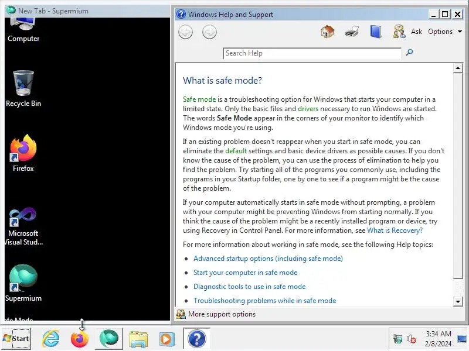
Task: Open Start your computer in safe mode
Action: (245, 273)
